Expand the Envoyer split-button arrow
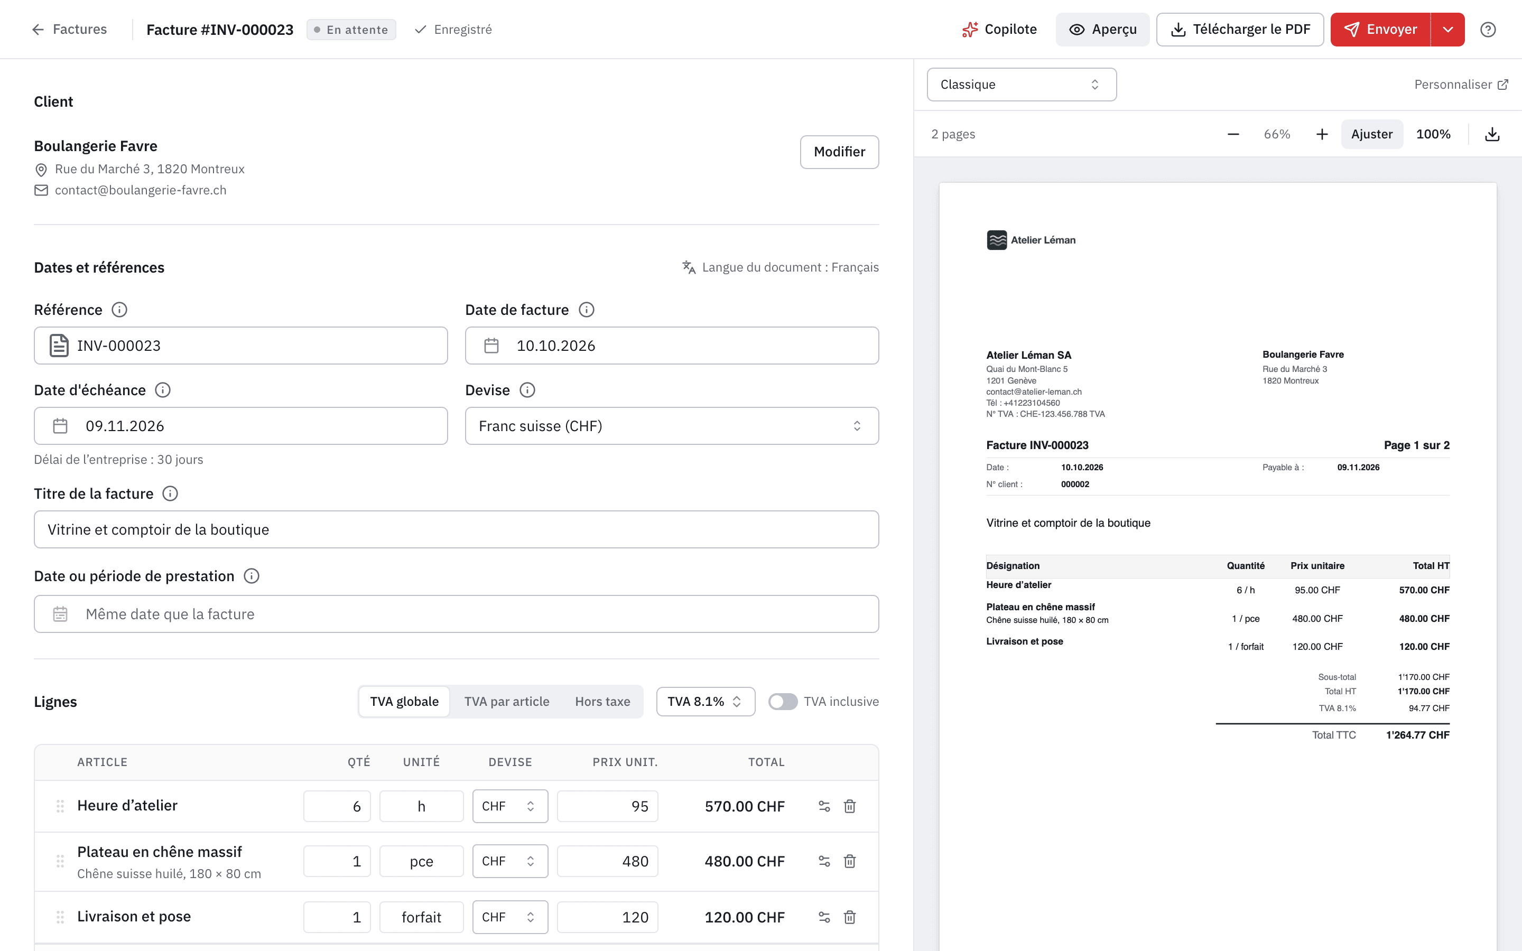 coord(1448,30)
